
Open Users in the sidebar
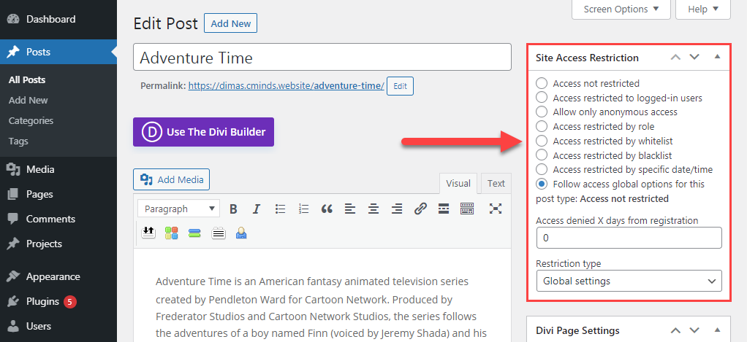point(58,326)
